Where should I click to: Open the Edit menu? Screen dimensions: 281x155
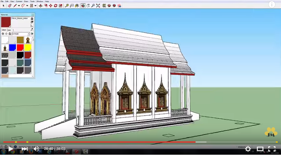7,1
